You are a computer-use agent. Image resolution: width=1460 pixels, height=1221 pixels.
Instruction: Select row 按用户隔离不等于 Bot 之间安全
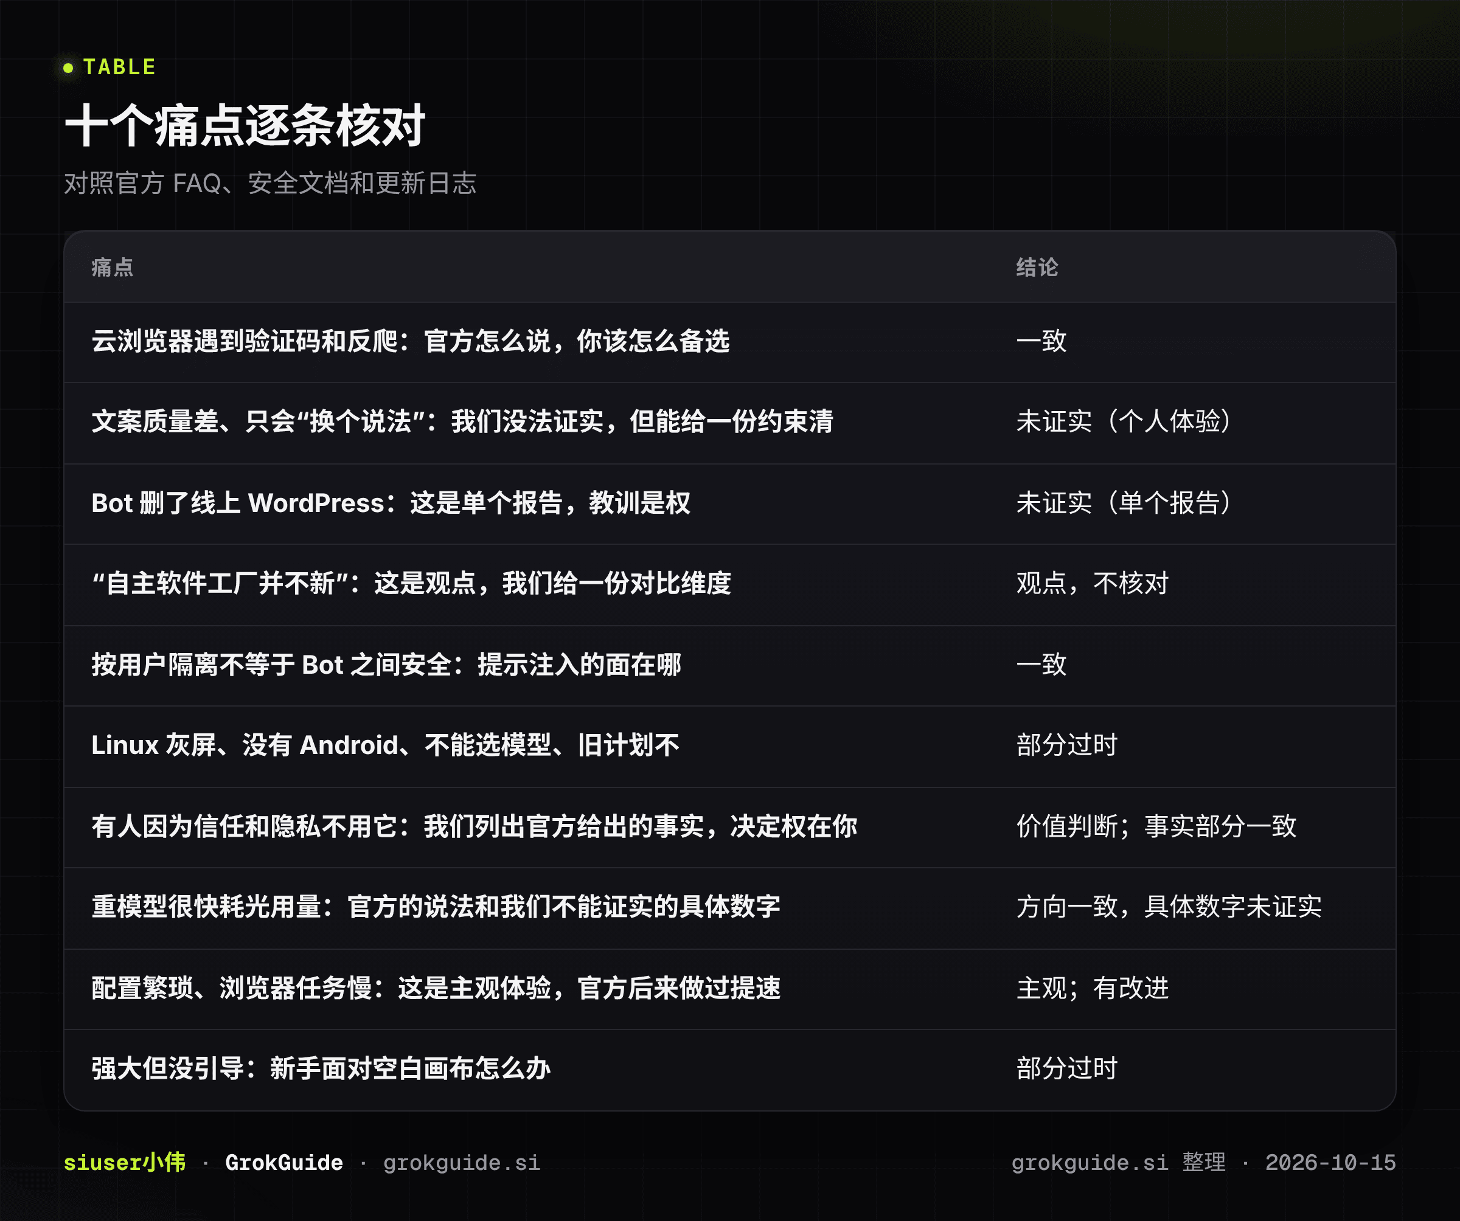(x=729, y=666)
